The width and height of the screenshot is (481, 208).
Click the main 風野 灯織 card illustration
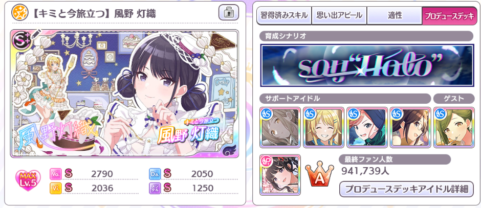coord(124,94)
